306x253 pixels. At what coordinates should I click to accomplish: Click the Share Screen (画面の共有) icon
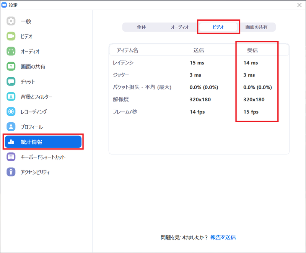[x=11, y=66]
